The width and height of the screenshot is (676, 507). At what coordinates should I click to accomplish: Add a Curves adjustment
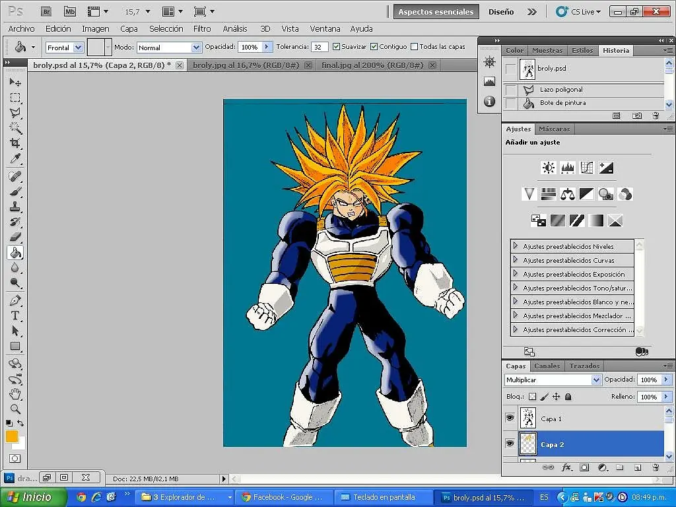(587, 168)
